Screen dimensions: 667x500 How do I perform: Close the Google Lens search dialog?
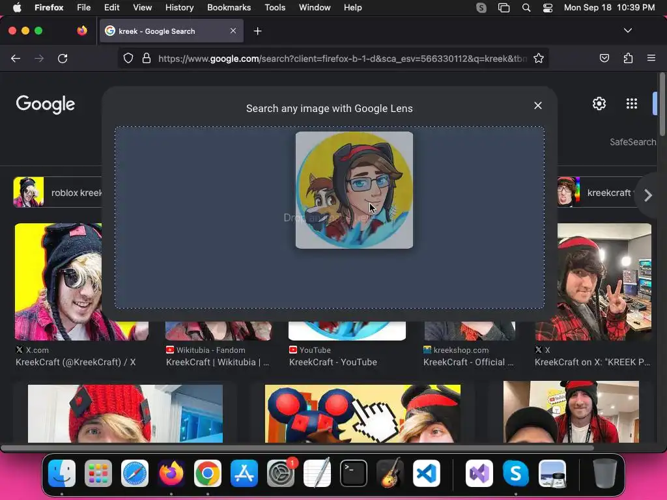pos(537,105)
